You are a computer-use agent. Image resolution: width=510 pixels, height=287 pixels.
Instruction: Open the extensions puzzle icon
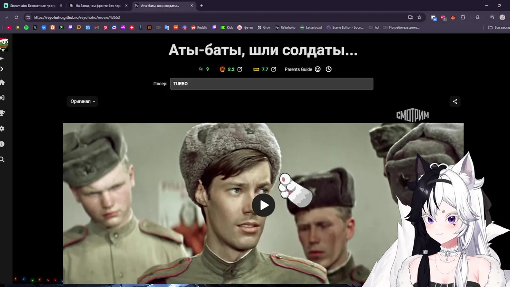point(463,17)
